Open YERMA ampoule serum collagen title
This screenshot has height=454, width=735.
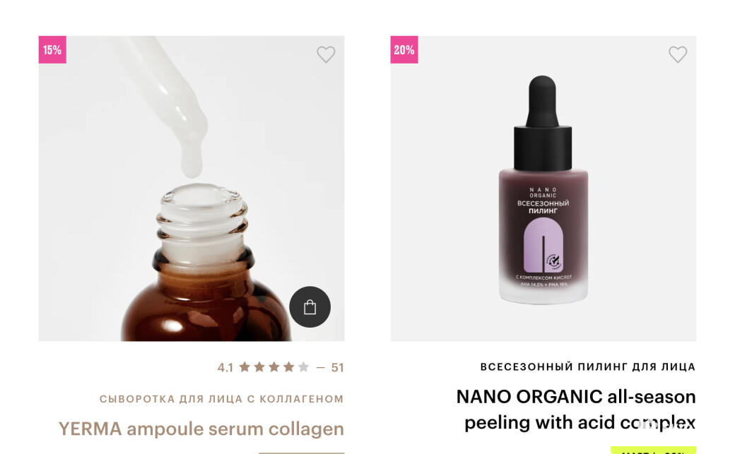[x=201, y=429]
